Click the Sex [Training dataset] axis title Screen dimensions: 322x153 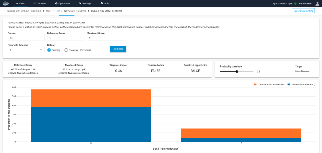point(166,149)
